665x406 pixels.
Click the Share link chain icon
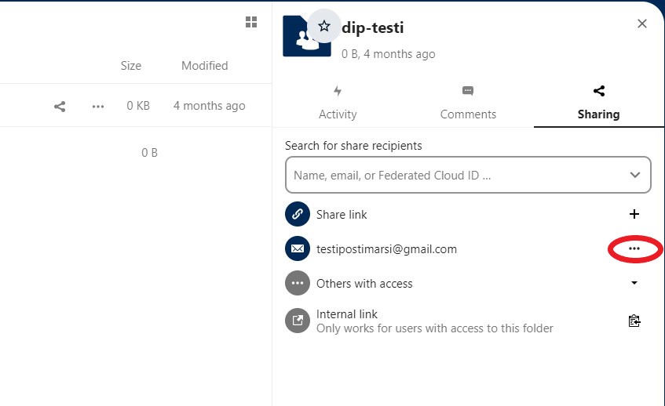pyautogui.click(x=298, y=214)
